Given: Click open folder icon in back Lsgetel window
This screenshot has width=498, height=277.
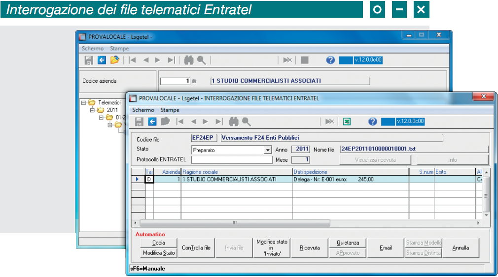Looking at the screenshot, I should point(115,60).
